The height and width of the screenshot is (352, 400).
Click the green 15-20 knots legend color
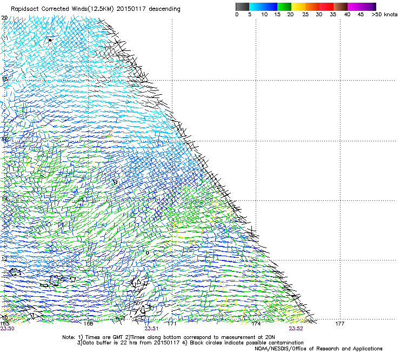click(284, 6)
